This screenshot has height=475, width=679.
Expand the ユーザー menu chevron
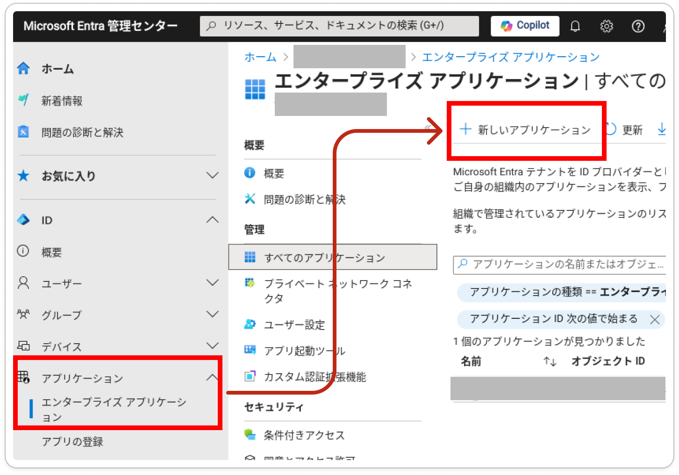click(213, 282)
